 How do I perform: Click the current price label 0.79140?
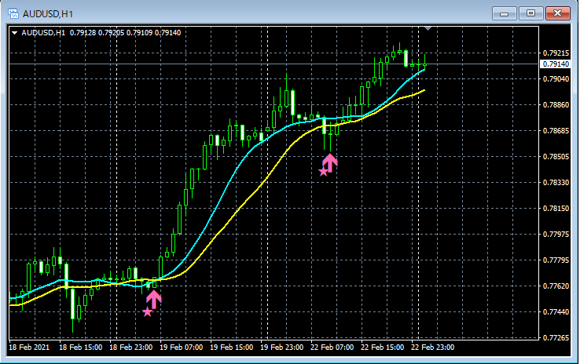point(555,64)
